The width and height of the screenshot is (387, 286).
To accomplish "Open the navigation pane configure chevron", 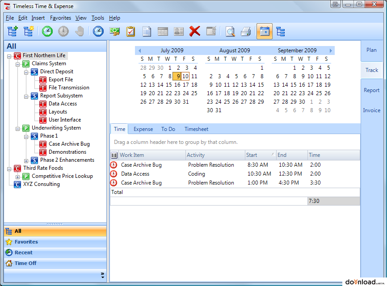I will [x=102, y=275].
